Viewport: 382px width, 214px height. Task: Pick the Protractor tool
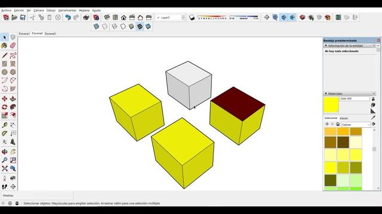click(x=5, y=133)
